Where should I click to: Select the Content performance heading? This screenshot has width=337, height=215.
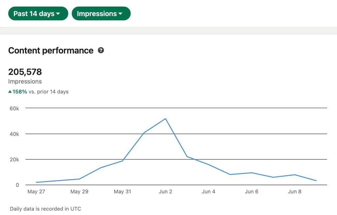[51, 50]
